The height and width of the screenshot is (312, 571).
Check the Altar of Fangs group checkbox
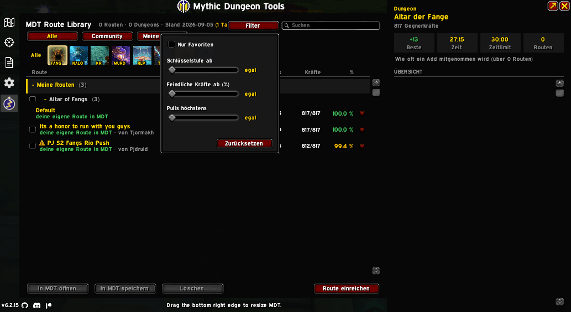tap(33, 99)
